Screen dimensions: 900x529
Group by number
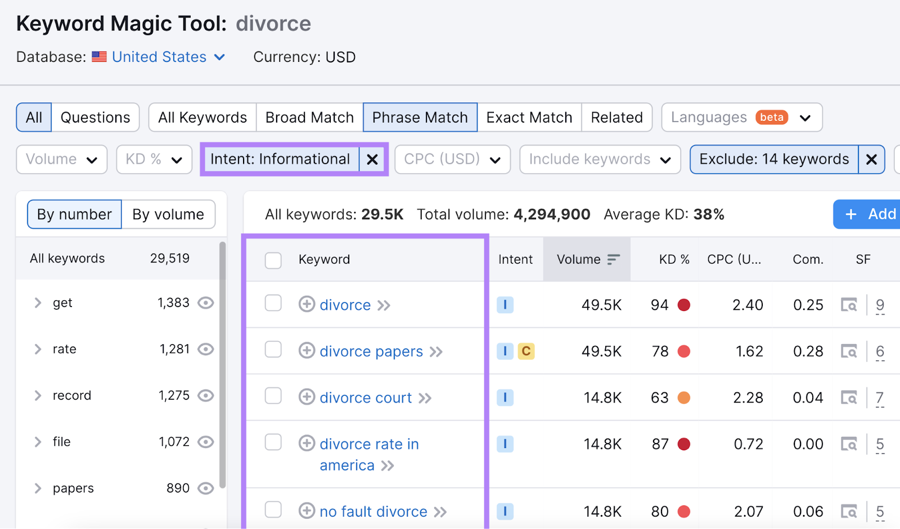pos(74,215)
